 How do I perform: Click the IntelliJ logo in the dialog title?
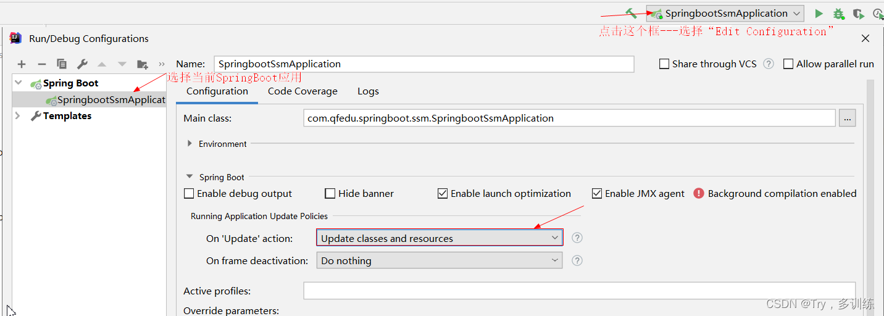coord(15,38)
